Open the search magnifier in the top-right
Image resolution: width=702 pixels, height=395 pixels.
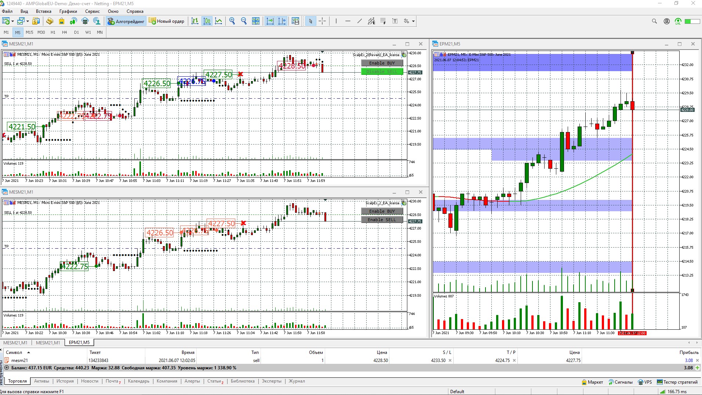point(654,21)
